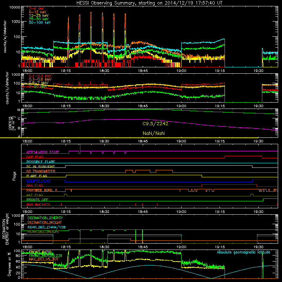Screen dimensions: 282x282
Task: Select the FRONT_RATIO_1225 legend label
Action: click(45, 256)
